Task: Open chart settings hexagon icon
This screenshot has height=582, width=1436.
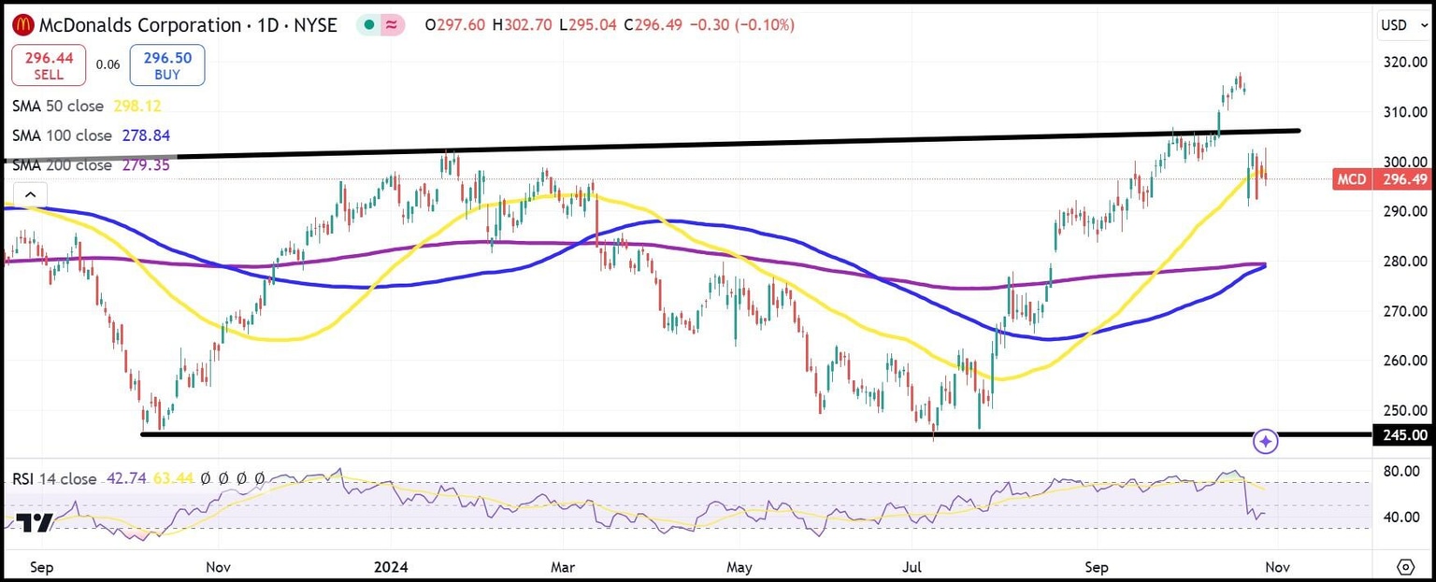Action: tap(1406, 566)
